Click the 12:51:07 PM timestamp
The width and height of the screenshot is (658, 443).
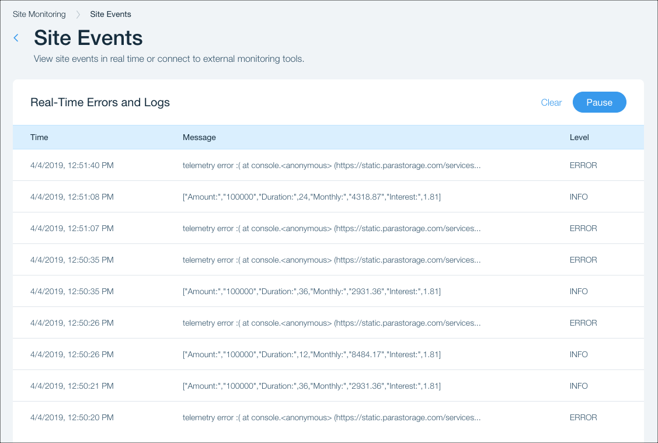tap(72, 228)
